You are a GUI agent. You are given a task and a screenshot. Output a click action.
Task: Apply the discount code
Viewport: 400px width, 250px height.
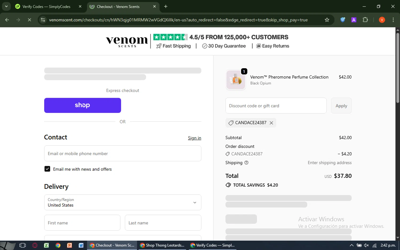point(341,106)
